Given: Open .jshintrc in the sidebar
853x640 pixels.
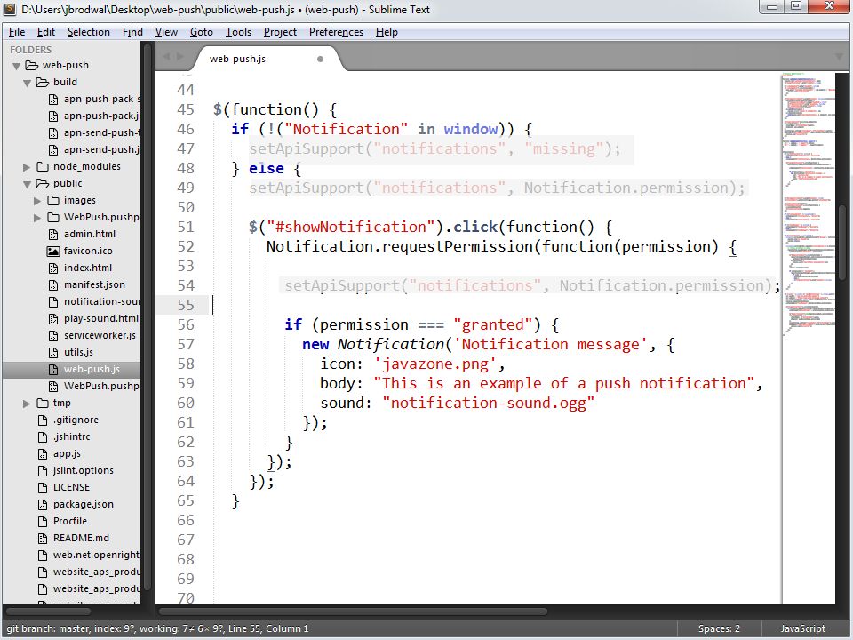Looking at the screenshot, I should coord(71,436).
